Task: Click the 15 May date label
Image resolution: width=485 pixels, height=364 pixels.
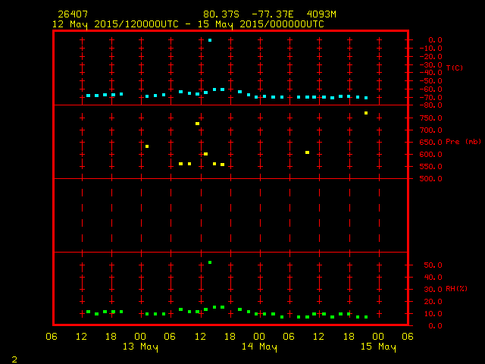Action: click(x=378, y=347)
